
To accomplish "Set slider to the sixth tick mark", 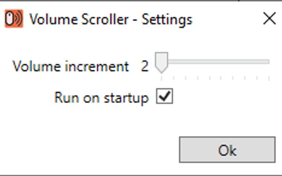I will (221, 62).
